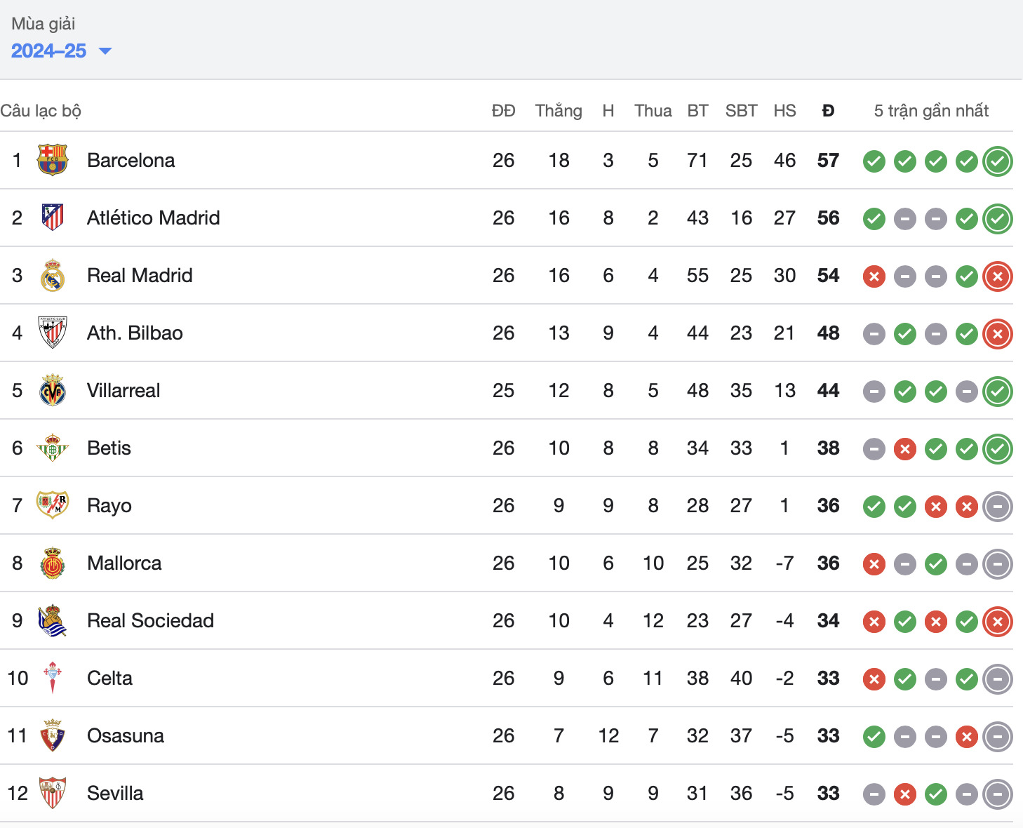Click the Atlético Madrid crest icon
The image size is (1023, 828).
(x=53, y=218)
